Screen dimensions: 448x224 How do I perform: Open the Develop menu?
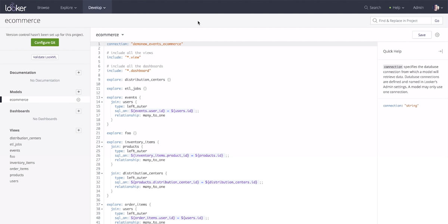(x=97, y=7)
